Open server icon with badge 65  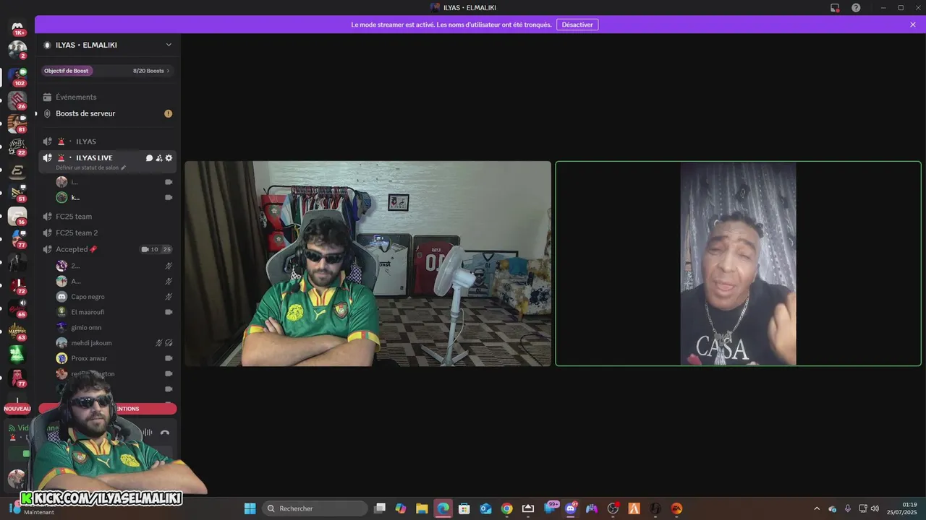point(17,308)
